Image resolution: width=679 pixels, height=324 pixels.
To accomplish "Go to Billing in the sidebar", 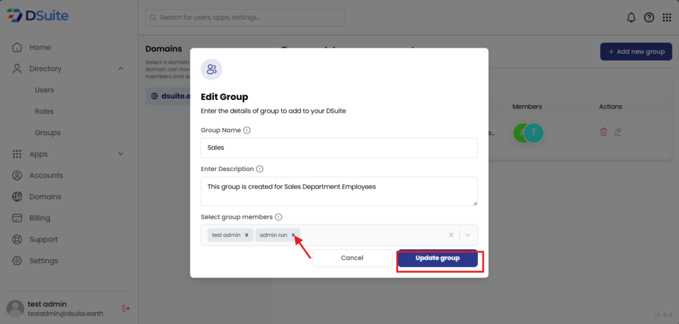I will [x=40, y=218].
